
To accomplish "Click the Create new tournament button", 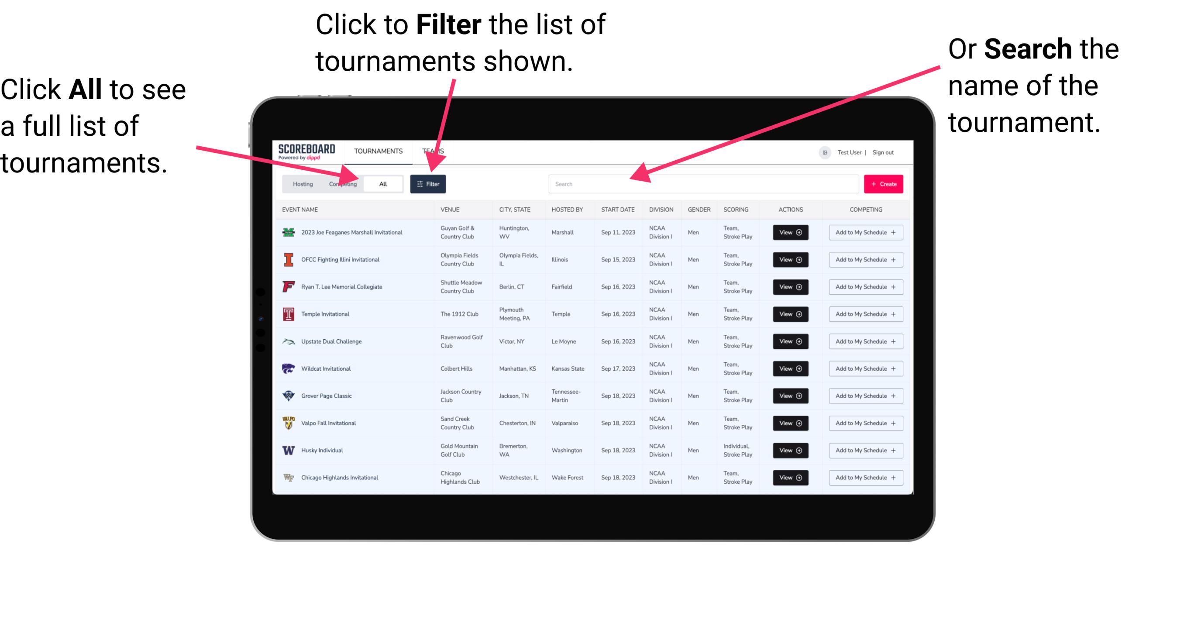I will click(884, 183).
